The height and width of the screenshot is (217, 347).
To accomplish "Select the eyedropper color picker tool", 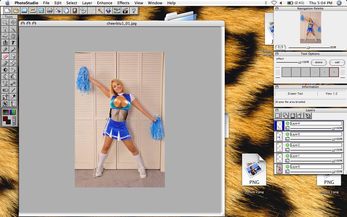I will [13, 97].
